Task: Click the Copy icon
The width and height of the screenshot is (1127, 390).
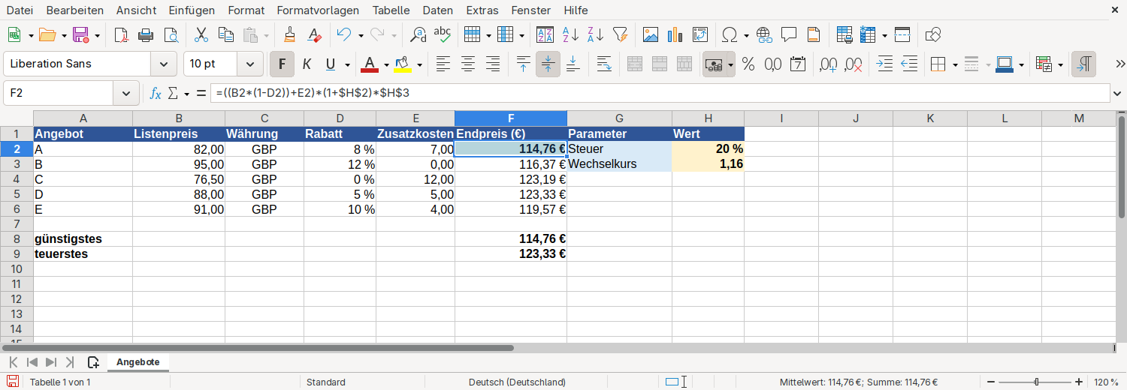Action: [225, 34]
